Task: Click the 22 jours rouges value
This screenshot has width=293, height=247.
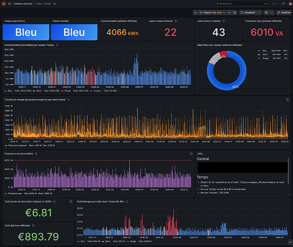Action: (x=170, y=32)
